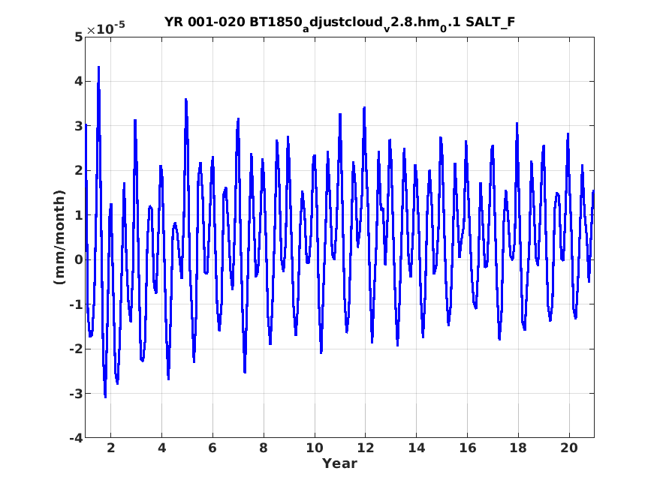The width and height of the screenshot is (657, 492).
Task: Click y-axis tick label -1
Action: (76, 304)
